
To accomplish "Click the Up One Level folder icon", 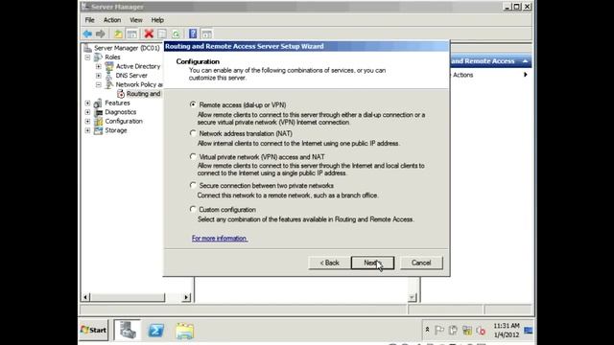I will [x=118, y=34].
